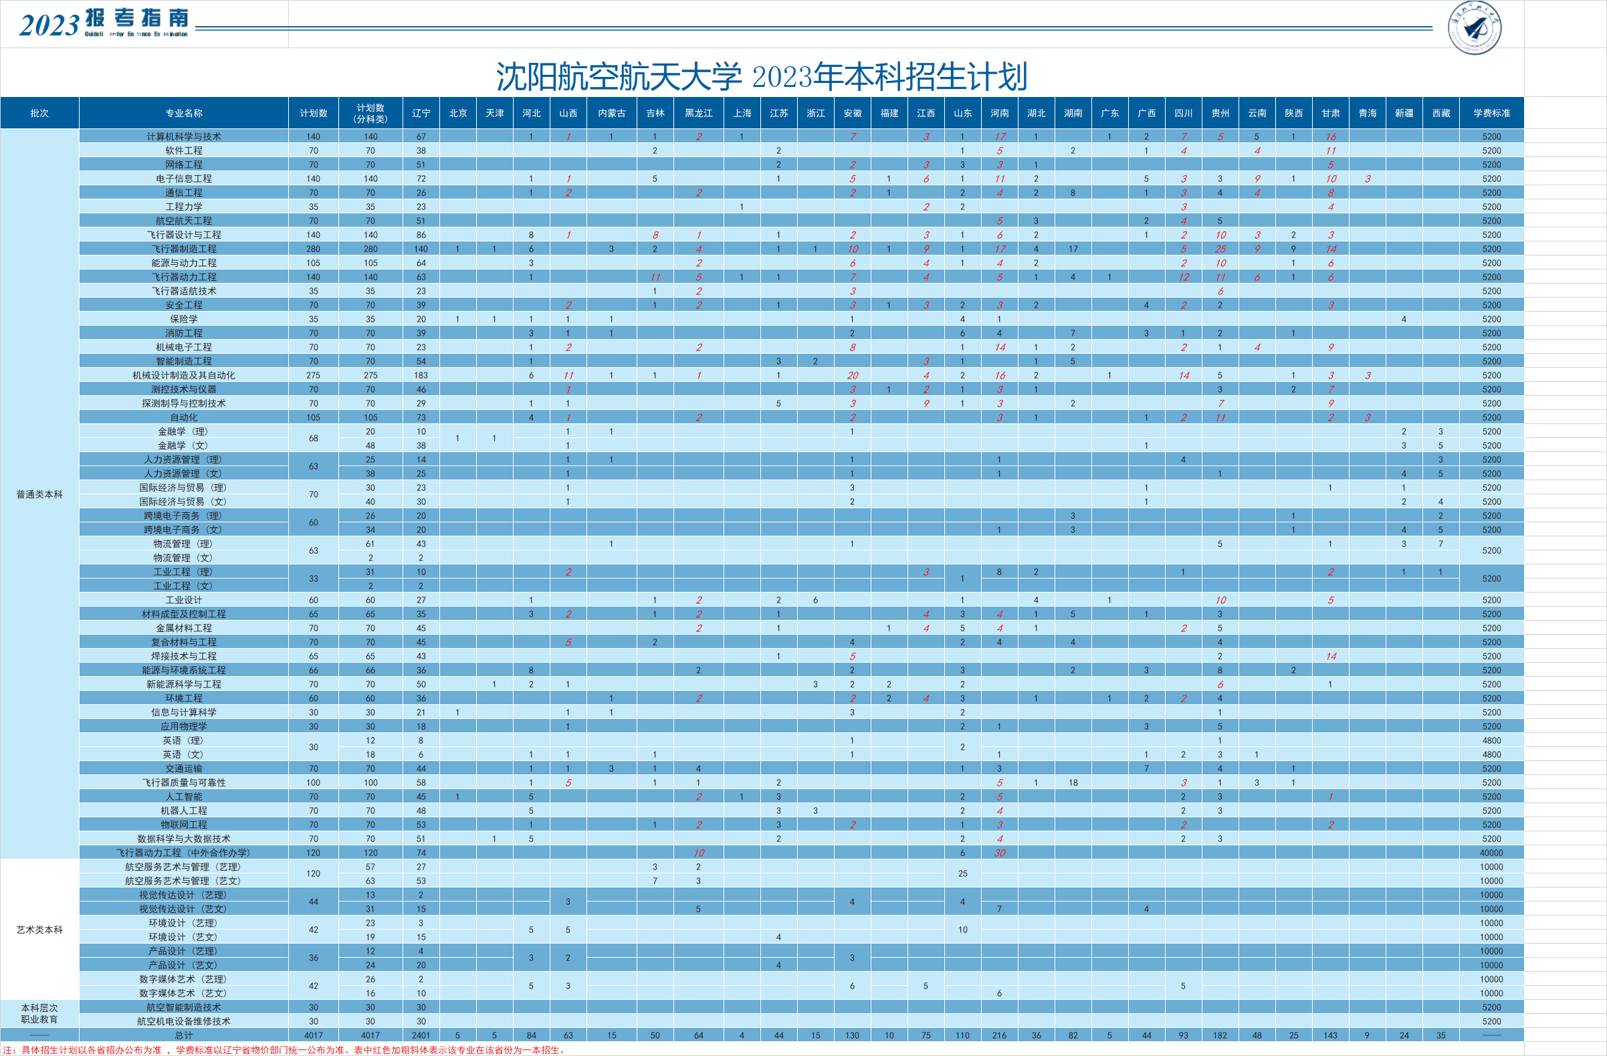The height and width of the screenshot is (1056, 1607).
Task: Click the '内蒙古' column header
Action: coord(611,113)
